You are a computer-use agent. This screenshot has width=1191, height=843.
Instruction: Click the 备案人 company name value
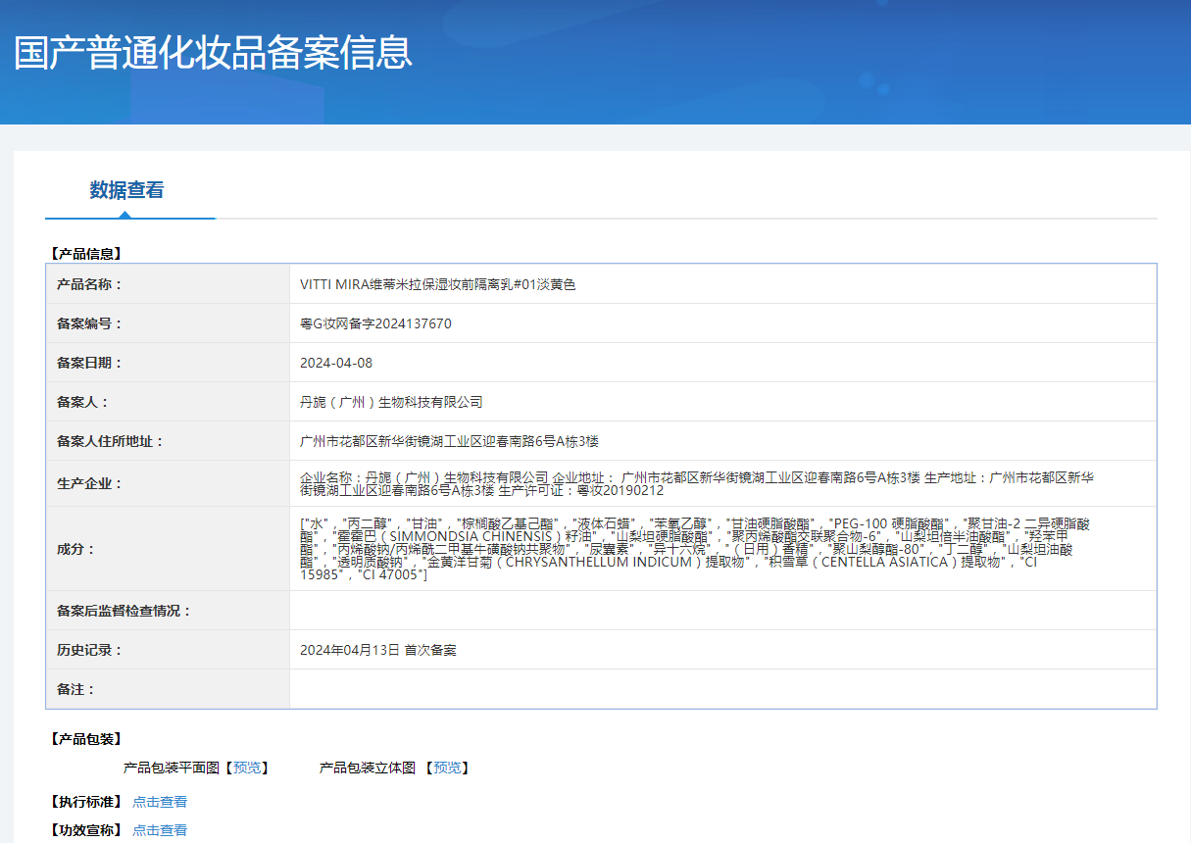point(391,402)
